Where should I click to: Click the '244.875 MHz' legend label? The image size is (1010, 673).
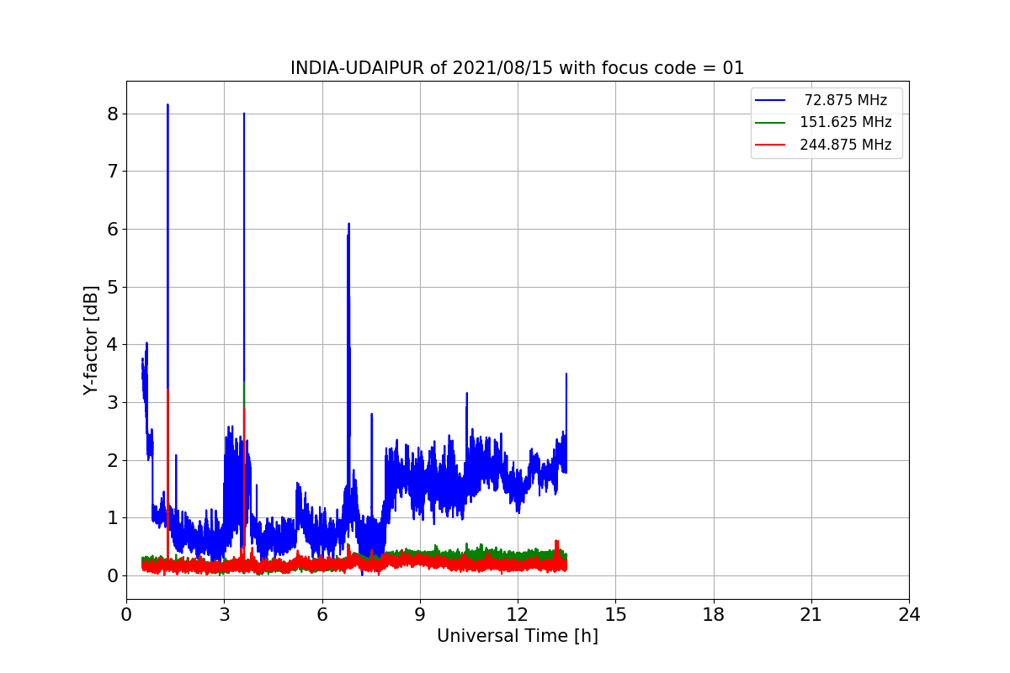(846, 145)
